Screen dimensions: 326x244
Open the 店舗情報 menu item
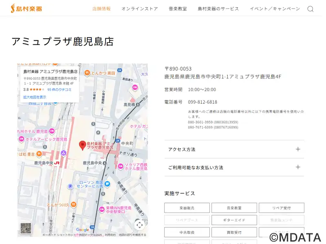[x=101, y=9]
